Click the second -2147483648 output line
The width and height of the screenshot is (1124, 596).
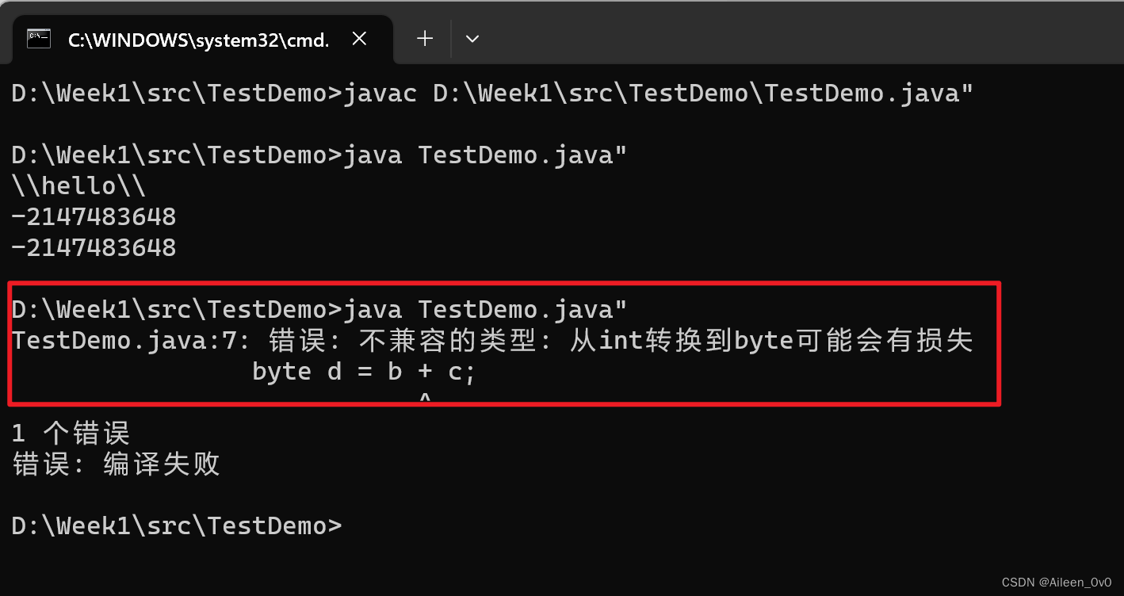pos(94,247)
